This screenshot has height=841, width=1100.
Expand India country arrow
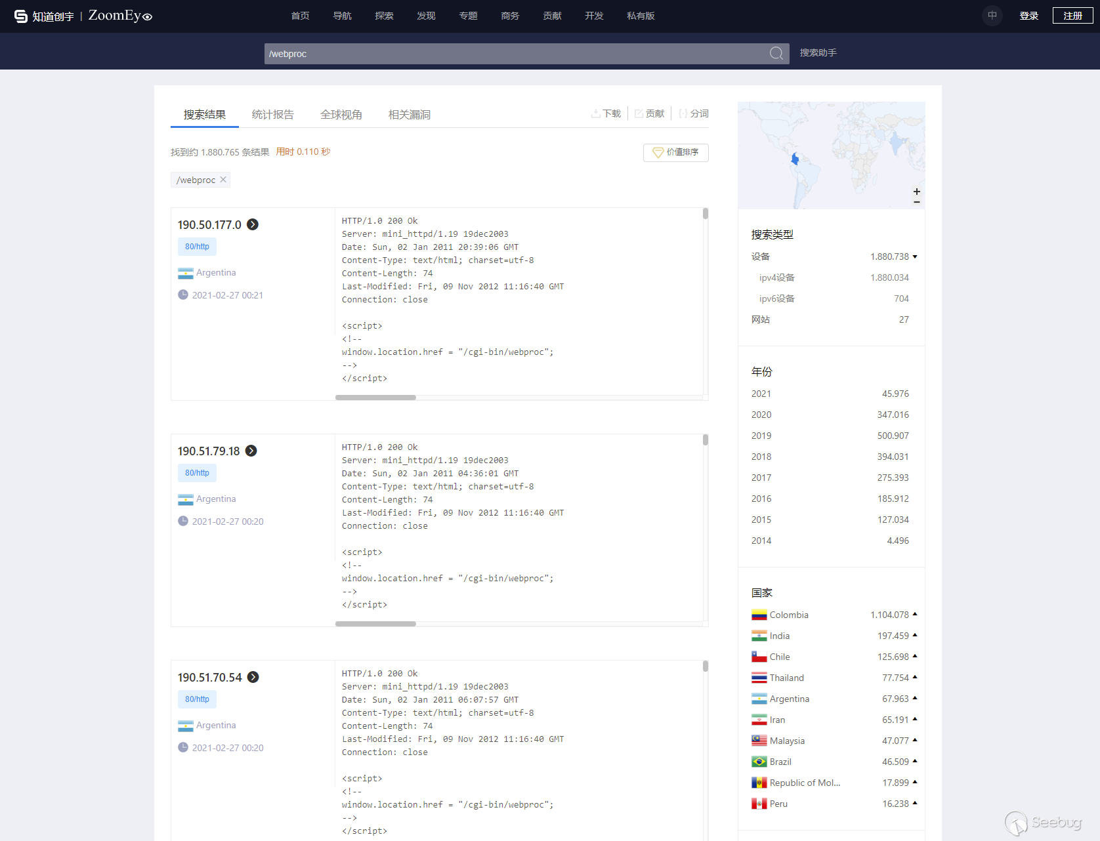[x=915, y=636]
